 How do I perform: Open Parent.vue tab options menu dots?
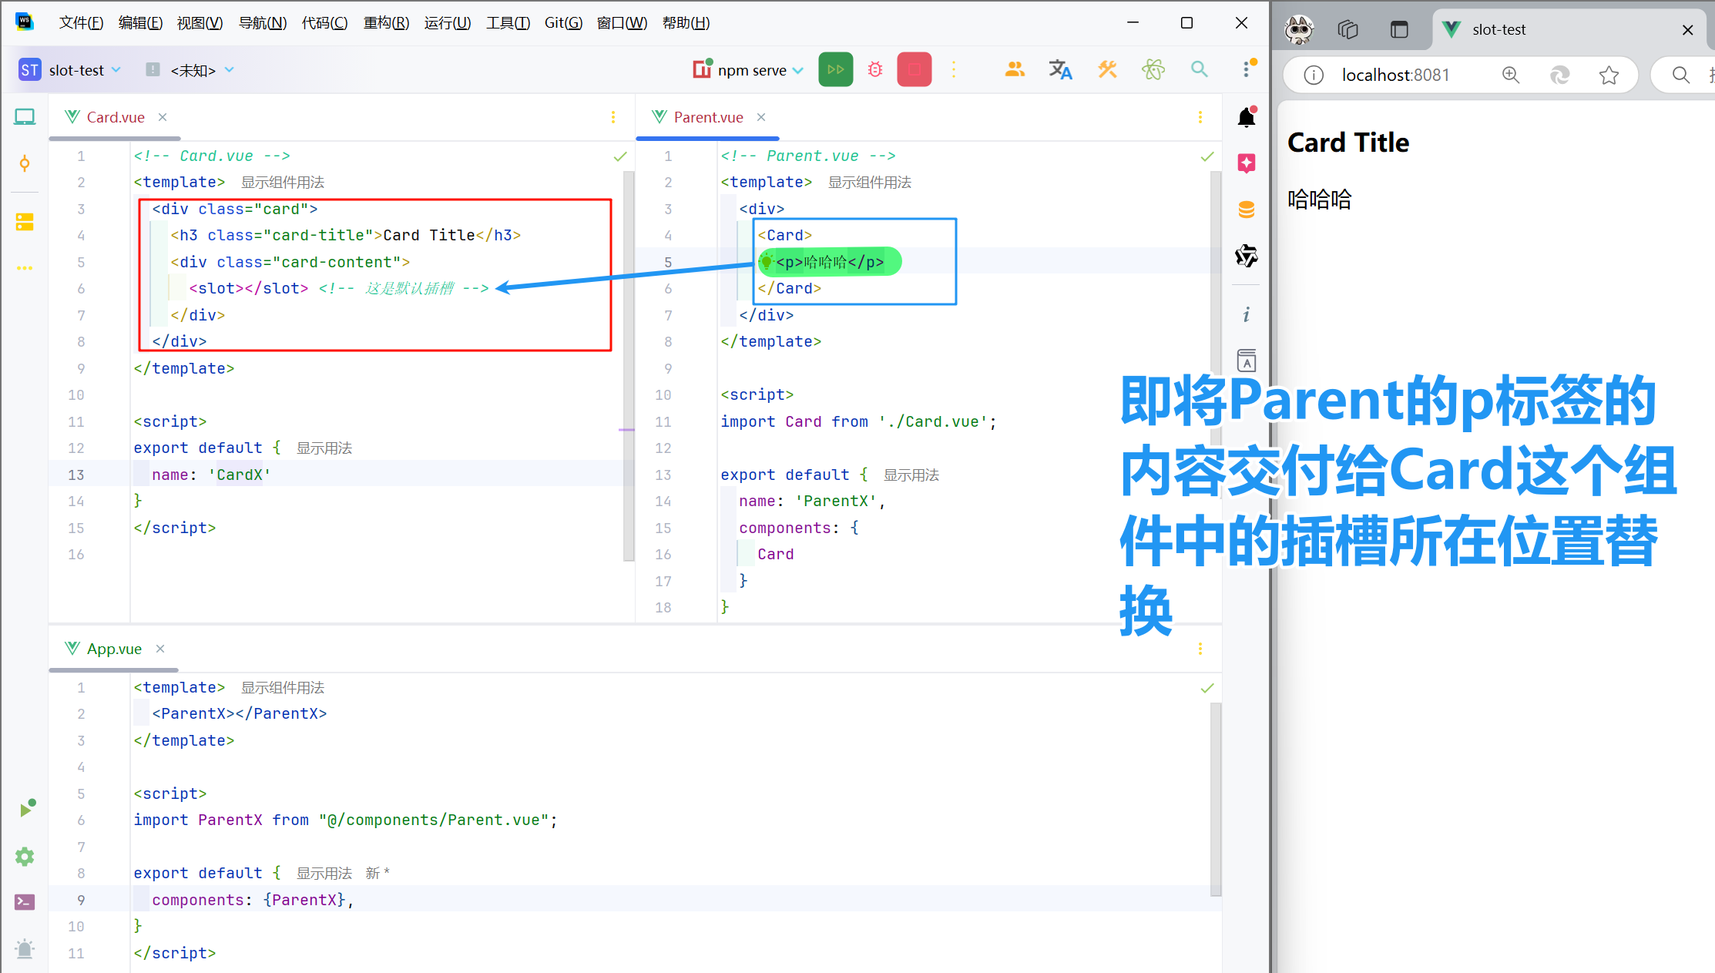click(1200, 117)
